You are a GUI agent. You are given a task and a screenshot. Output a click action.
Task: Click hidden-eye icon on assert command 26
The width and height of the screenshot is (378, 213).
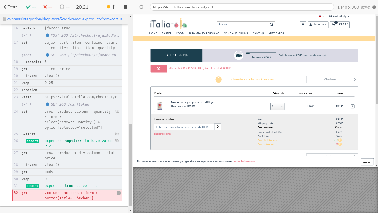pos(117,141)
